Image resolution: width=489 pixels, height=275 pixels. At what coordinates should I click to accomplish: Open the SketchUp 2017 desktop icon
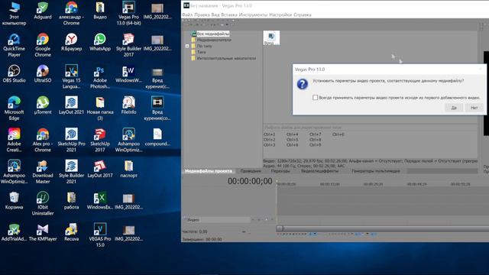tap(100, 140)
